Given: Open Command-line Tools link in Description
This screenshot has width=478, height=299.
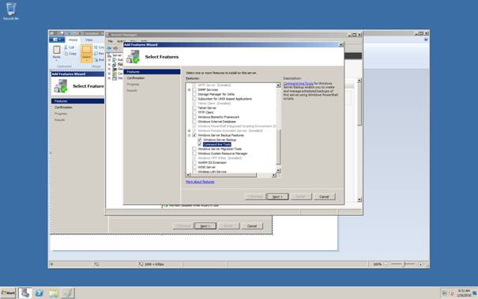Looking at the screenshot, I should [x=298, y=83].
